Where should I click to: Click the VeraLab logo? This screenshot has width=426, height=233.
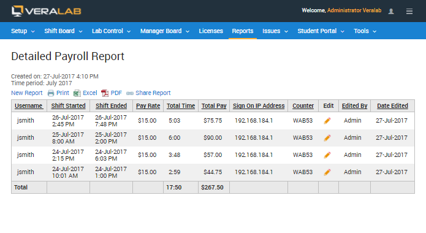coord(46,11)
